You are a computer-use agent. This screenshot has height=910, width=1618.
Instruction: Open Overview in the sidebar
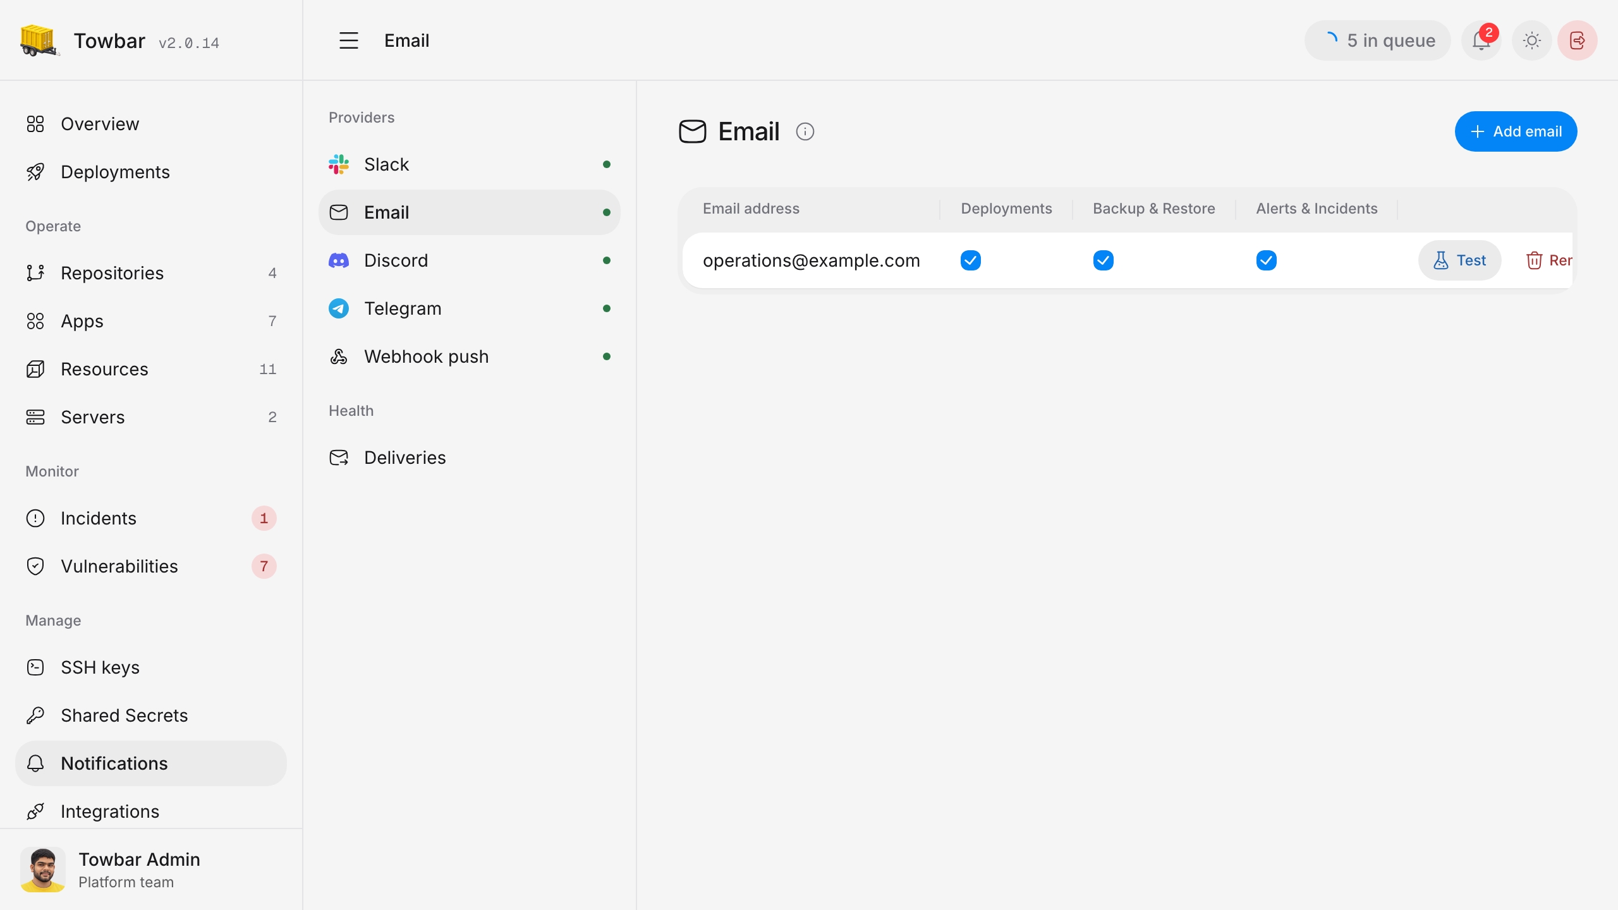point(151,124)
